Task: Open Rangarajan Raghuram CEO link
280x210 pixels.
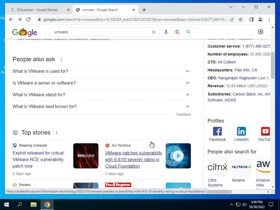Action: pyautogui.click(x=238, y=78)
